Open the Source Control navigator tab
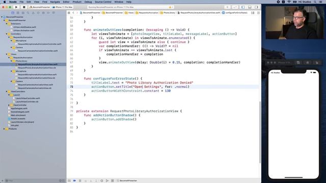326x183 pixels. 18,13
